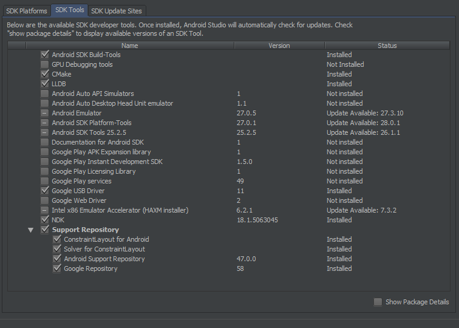
Task: Click Google Repository version 58 cell
Action: (x=240, y=268)
